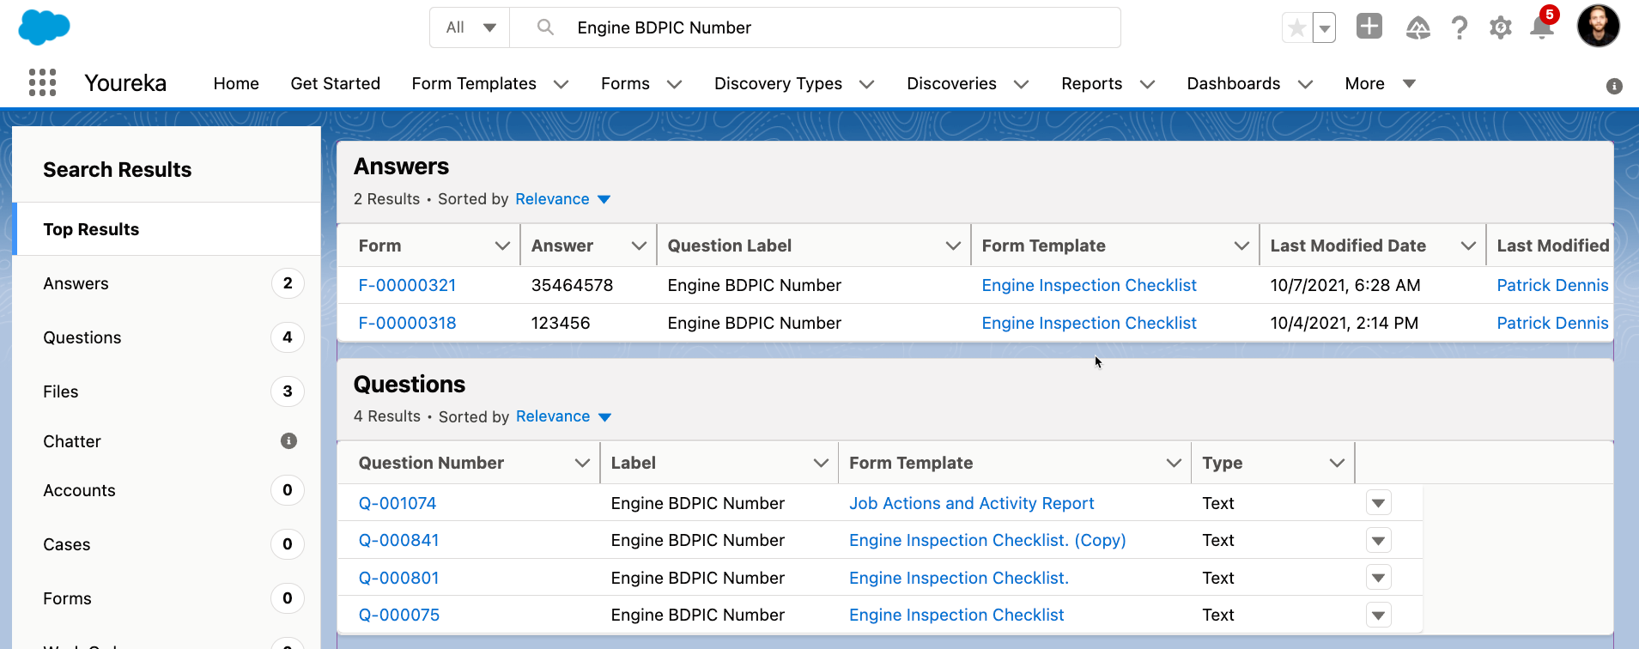Open Job Actions and Activity Report link

pos(972,503)
